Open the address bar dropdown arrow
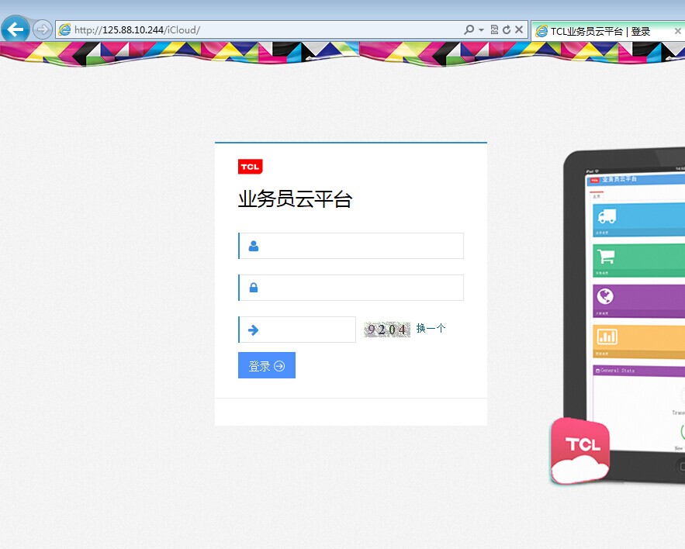 pos(481,29)
